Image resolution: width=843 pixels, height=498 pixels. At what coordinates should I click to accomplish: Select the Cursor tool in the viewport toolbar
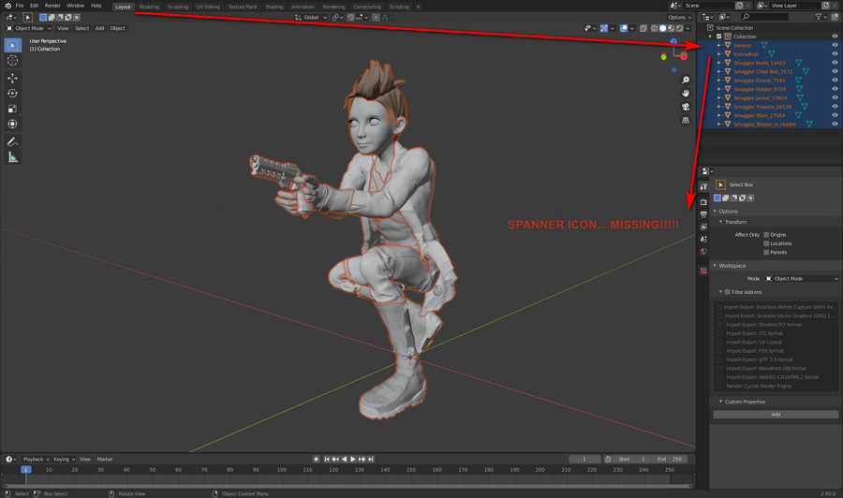(x=12, y=60)
